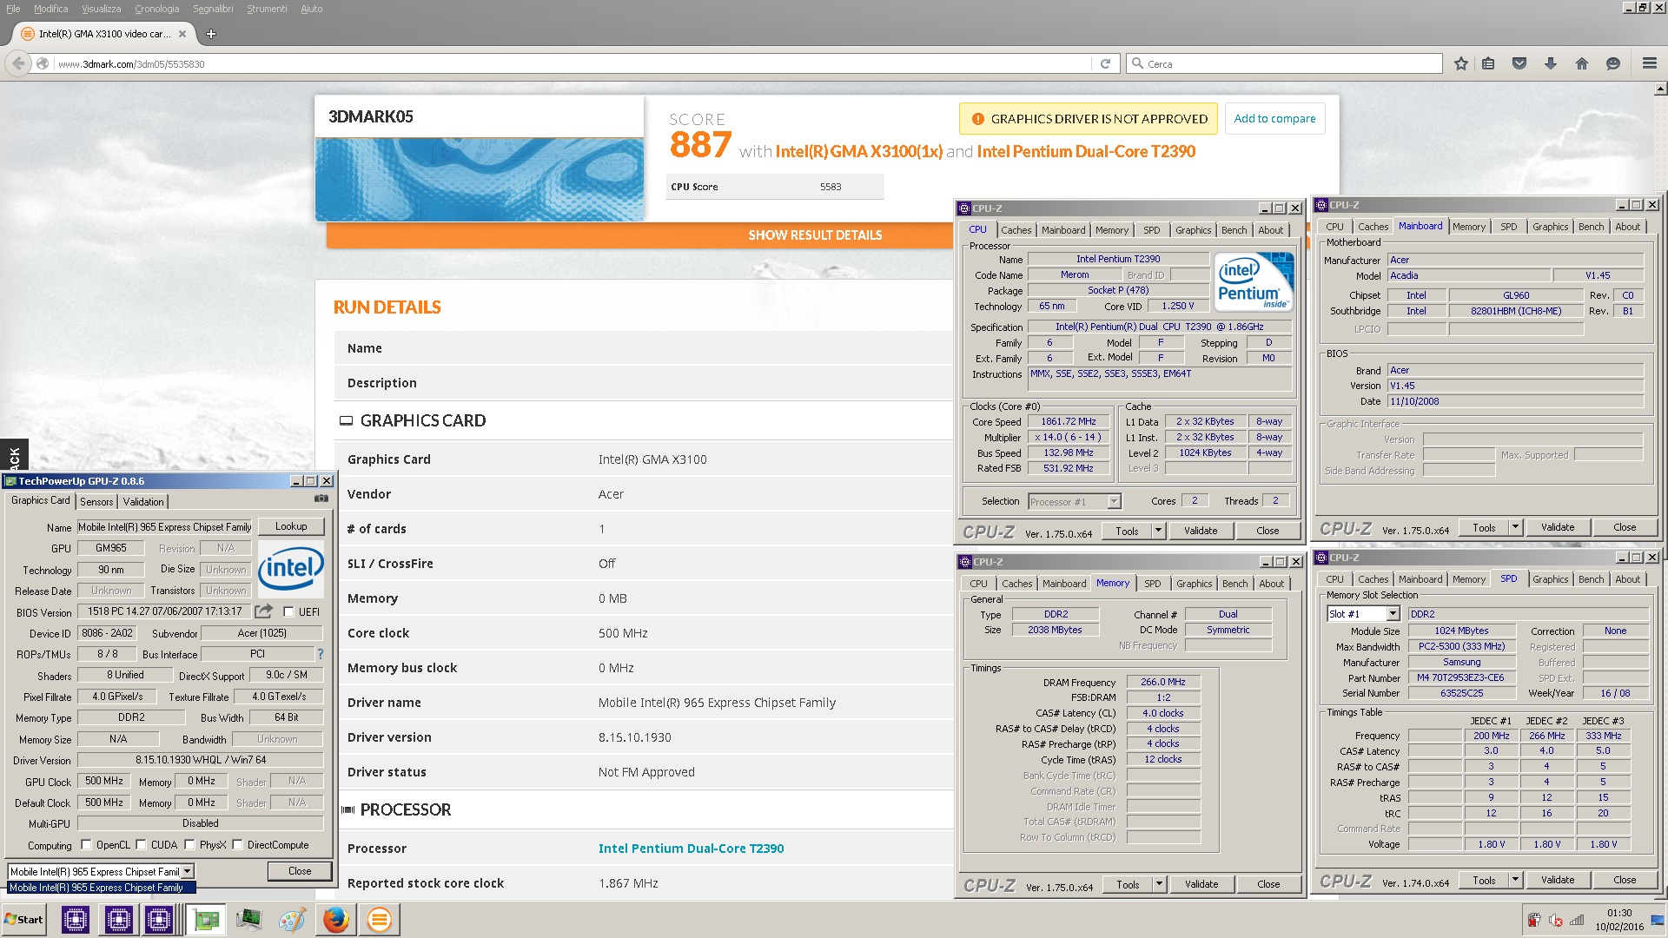Screen dimensions: 1668x938
Task: Click the network signal tray icon
Action: coord(1577,920)
